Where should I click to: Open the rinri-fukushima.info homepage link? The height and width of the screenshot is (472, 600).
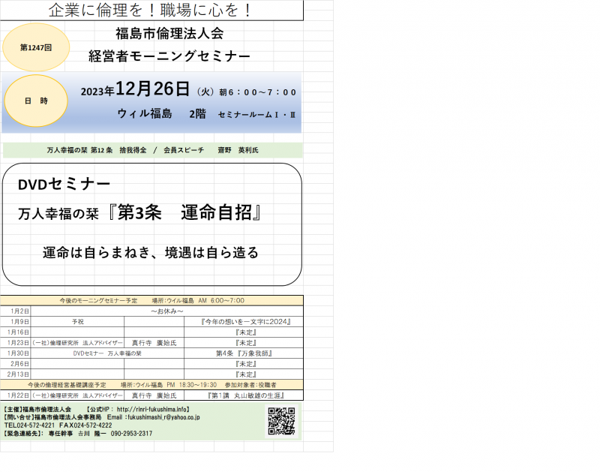157,409
